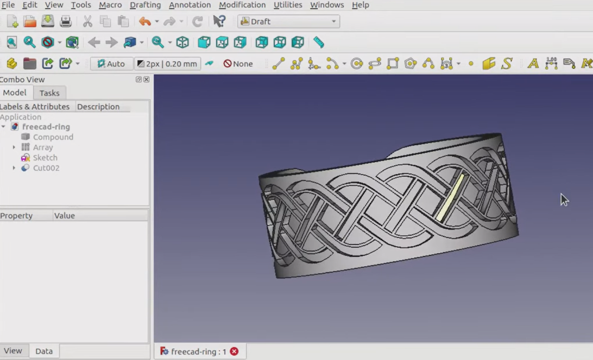Viewport: 593px width, 360px height.
Task: Open the Draft workbench dropdown
Action: pos(288,22)
